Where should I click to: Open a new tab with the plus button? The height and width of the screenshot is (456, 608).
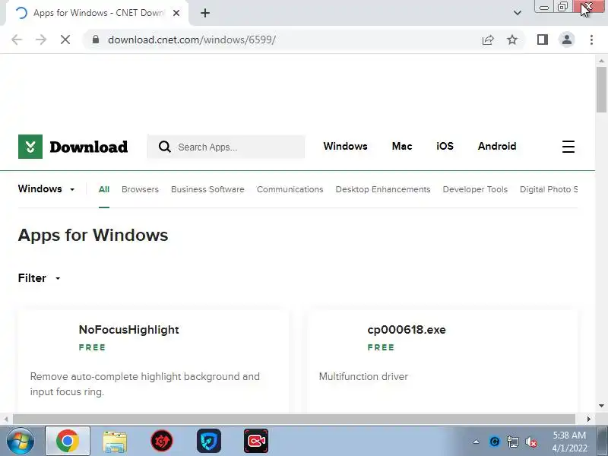[205, 13]
